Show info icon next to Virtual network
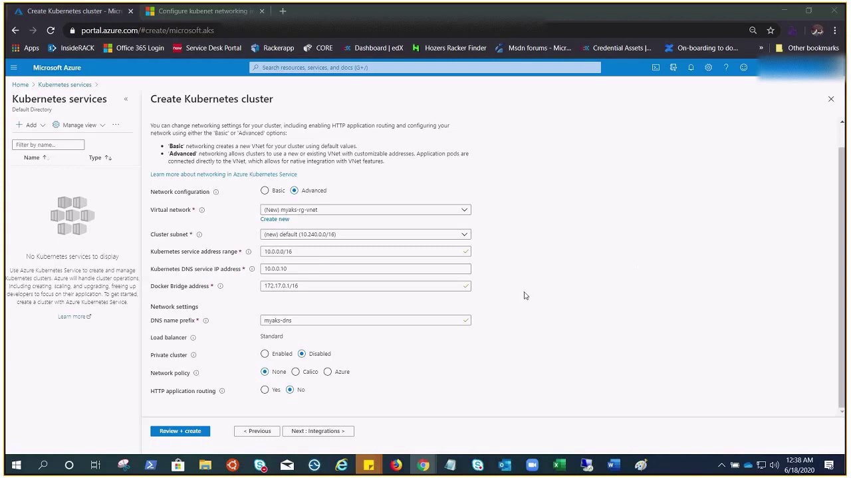Screen dimensions: 851x478 point(201,210)
